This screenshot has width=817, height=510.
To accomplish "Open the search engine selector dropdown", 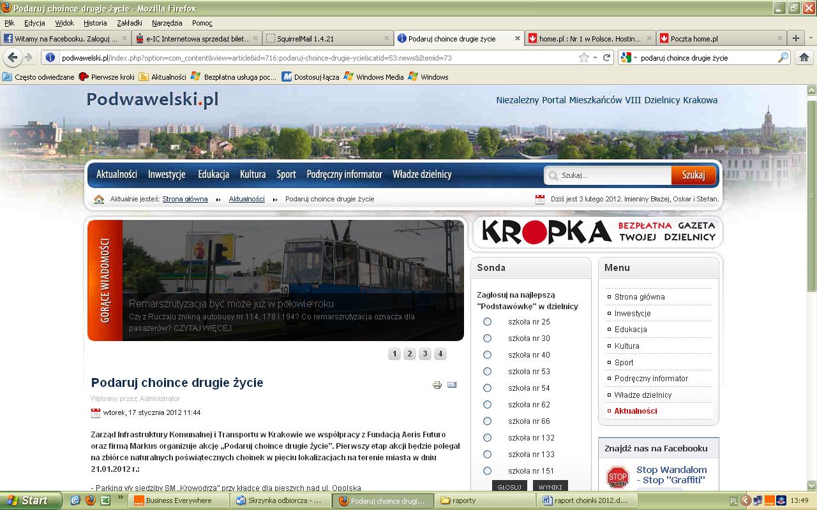I will point(627,57).
